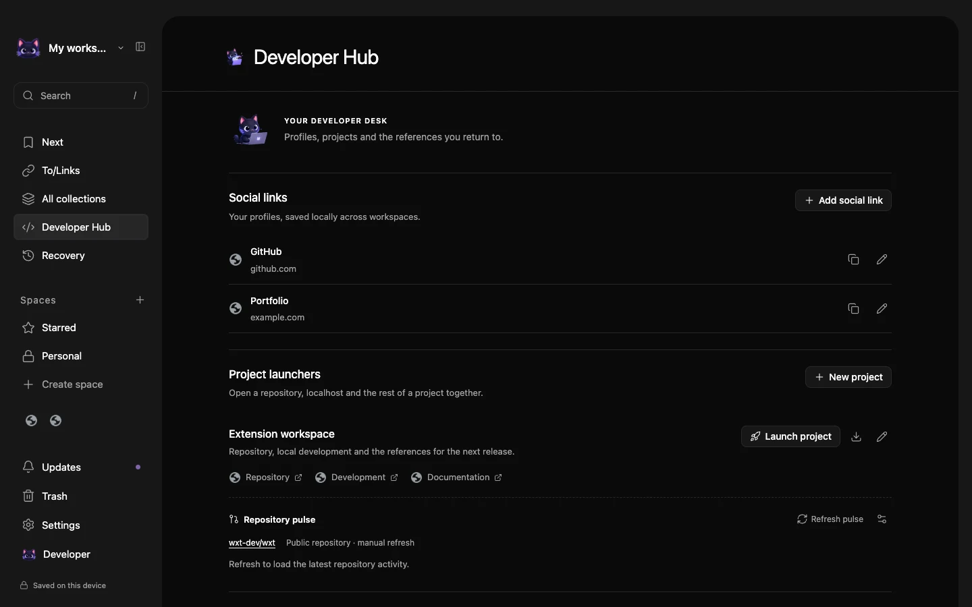Download the Extension workspace project
The image size is (972, 607).
(x=856, y=436)
